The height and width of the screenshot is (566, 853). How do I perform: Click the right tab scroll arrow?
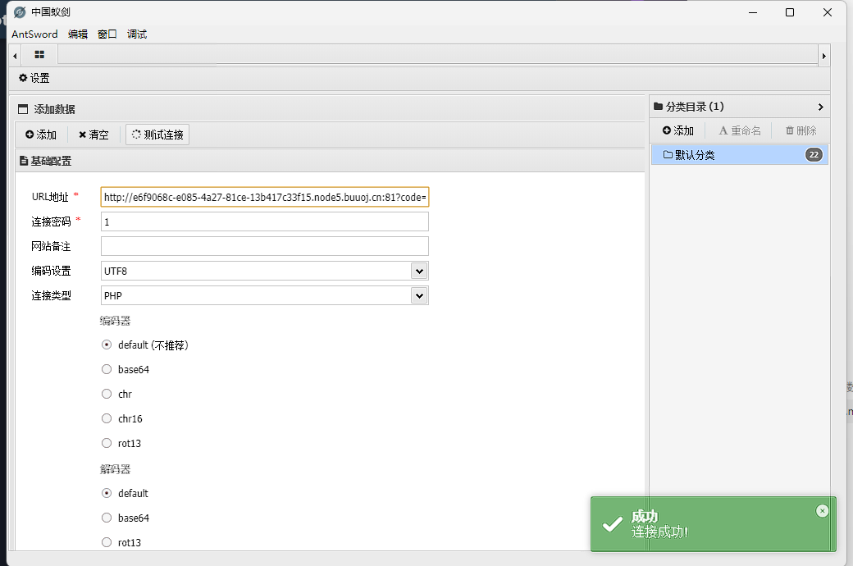point(824,56)
